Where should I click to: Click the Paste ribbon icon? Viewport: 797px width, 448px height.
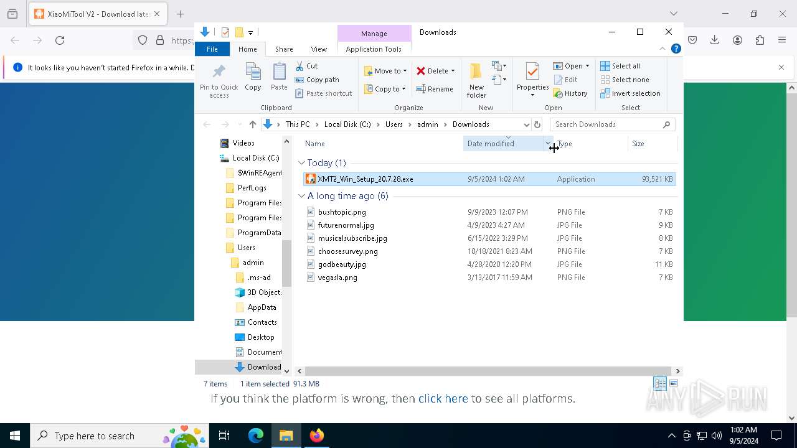(x=279, y=71)
